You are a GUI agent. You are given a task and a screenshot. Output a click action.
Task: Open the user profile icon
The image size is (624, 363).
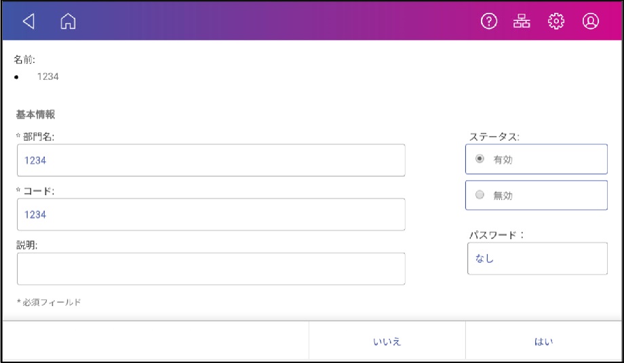point(591,21)
